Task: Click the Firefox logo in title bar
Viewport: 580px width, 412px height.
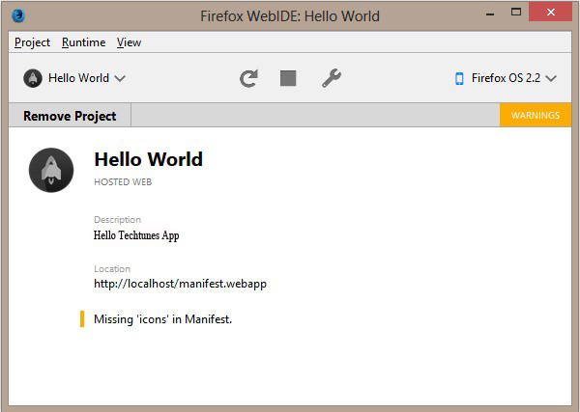Action: point(18,15)
